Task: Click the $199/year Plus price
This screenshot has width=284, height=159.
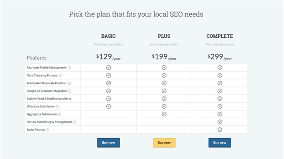Action: tap(164, 57)
